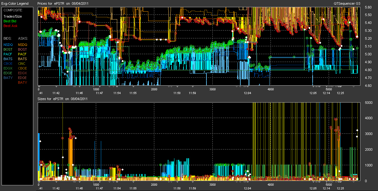Click BATY in the BIDS column
The image size is (378, 191).
(x=8, y=78)
